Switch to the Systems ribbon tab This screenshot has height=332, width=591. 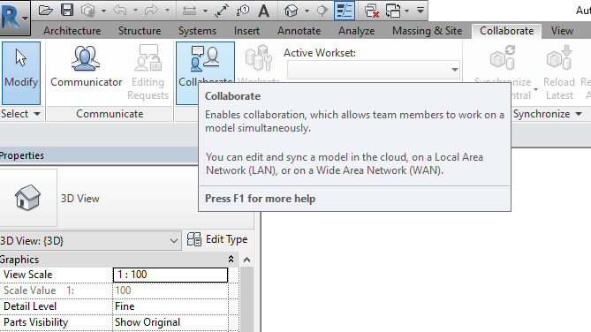pos(197,31)
